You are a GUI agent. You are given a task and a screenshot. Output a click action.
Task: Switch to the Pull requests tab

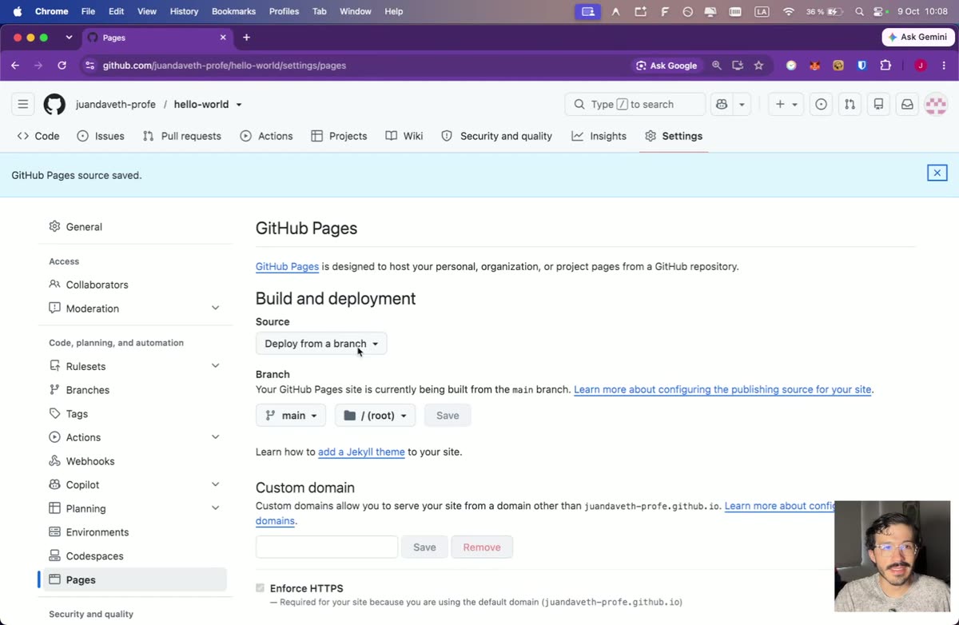(x=181, y=136)
